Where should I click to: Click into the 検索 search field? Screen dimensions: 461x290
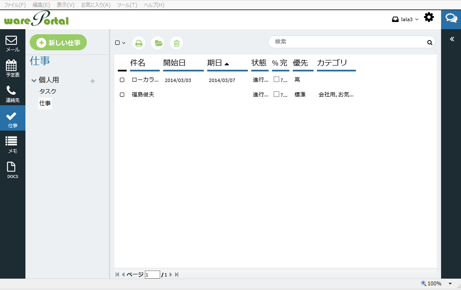coord(347,42)
